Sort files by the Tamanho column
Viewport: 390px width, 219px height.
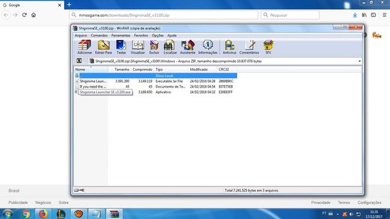(119, 69)
